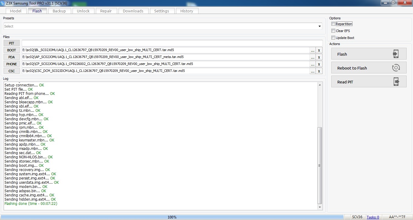Click the 'Sending abl.elf... OK' log line

21,98
